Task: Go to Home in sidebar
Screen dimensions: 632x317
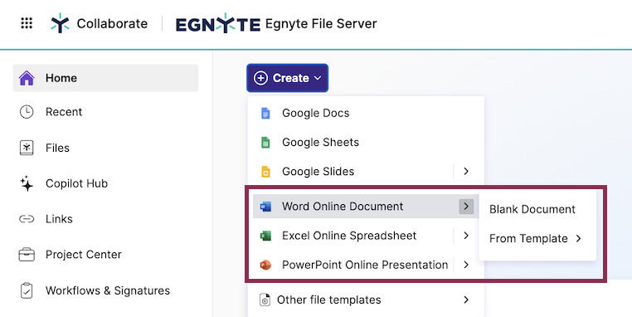Action: tap(105, 78)
